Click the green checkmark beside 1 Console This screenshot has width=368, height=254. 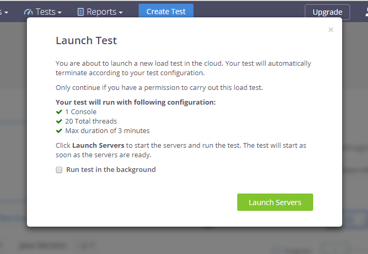59,112
